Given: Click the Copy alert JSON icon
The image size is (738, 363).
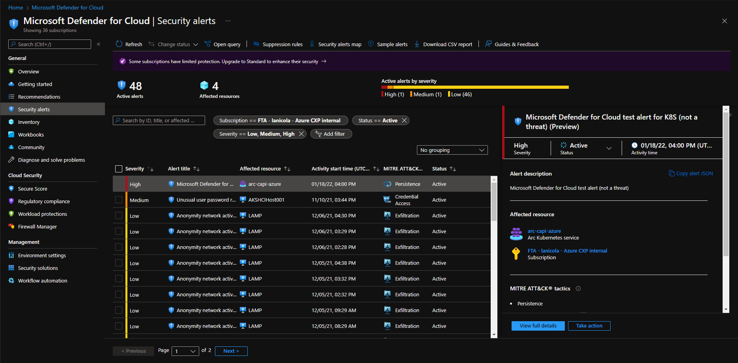Looking at the screenshot, I should click(671, 173).
